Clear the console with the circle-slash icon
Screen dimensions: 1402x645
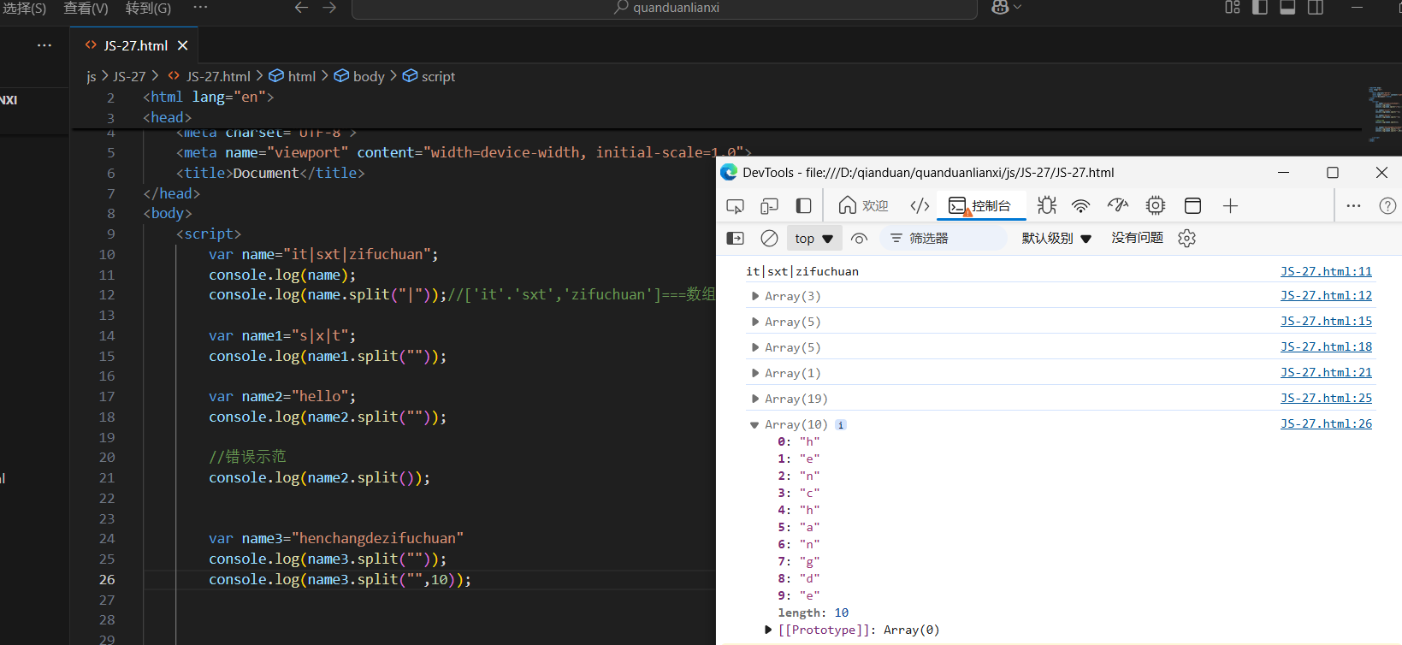(x=769, y=239)
